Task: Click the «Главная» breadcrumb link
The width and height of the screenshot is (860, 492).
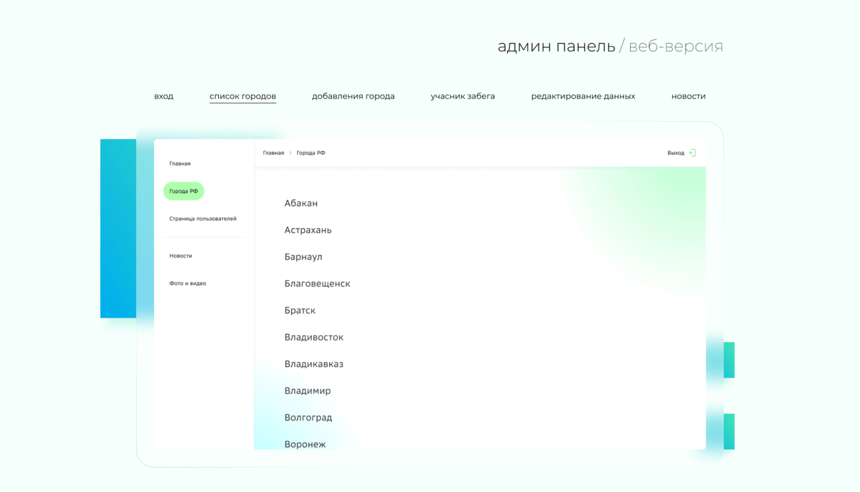Action: pos(273,153)
